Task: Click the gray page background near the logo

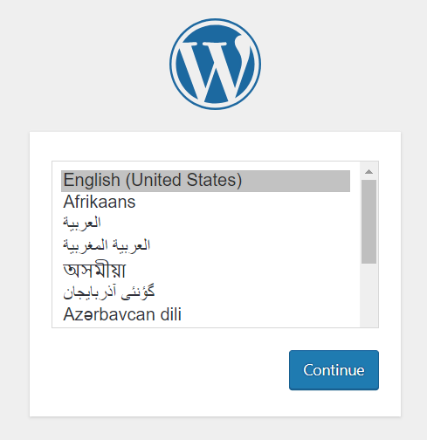Action: point(87,64)
